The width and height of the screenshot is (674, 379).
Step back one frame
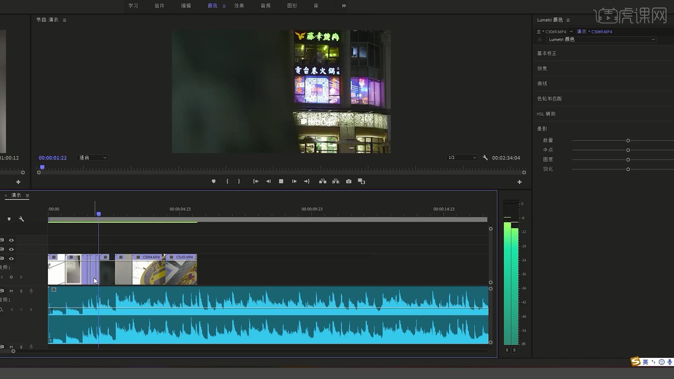pyautogui.click(x=269, y=181)
